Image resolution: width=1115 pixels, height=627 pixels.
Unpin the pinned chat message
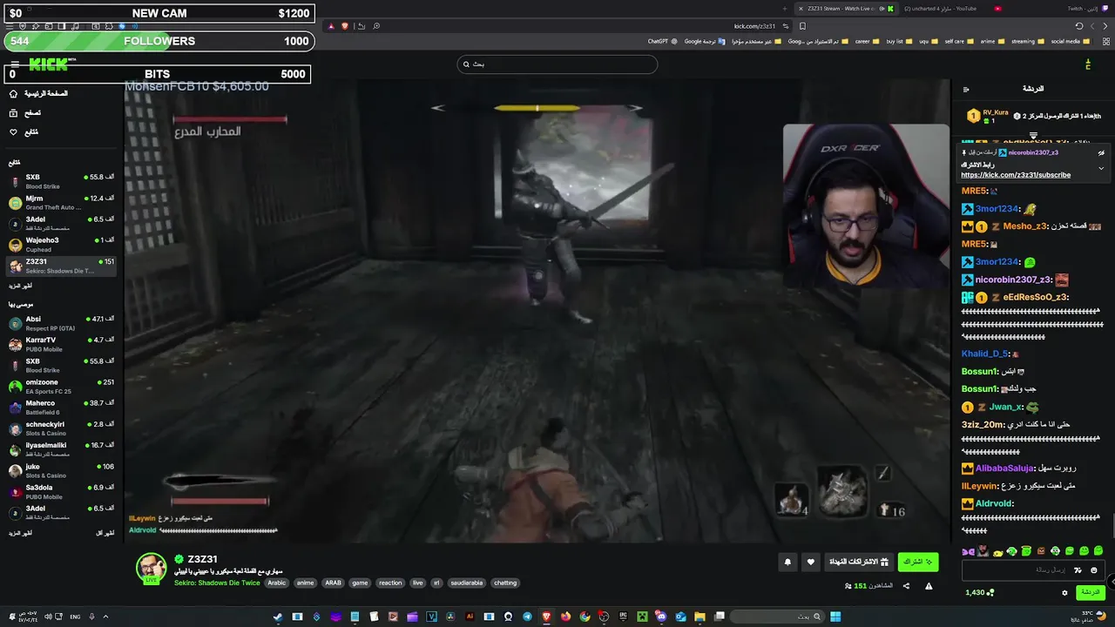click(1101, 152)
